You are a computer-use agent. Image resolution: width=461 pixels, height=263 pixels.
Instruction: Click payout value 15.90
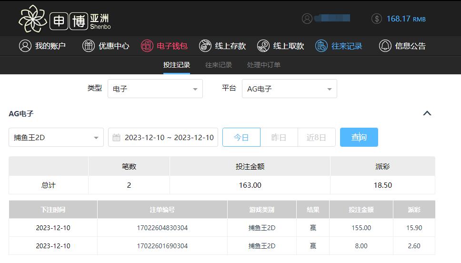point(414,228)
